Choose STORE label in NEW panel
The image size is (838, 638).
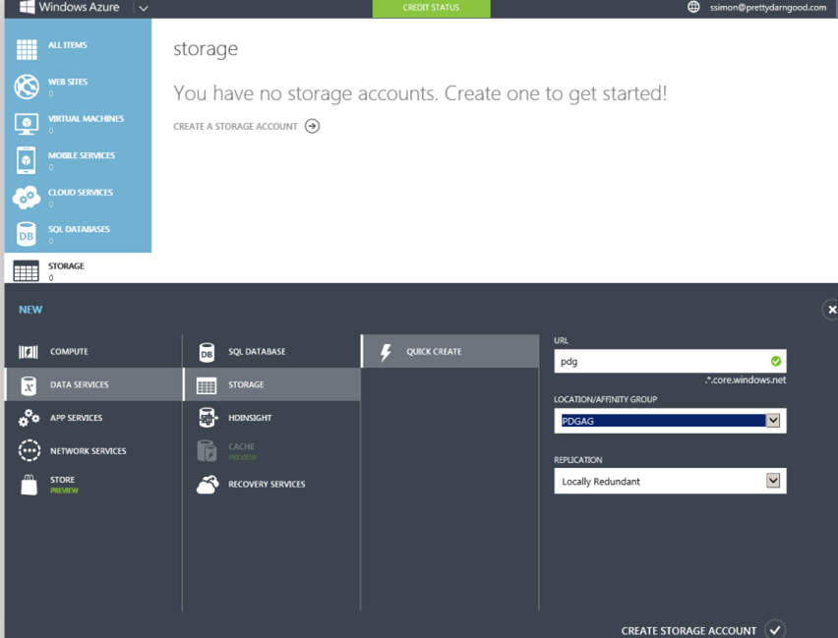63,480
